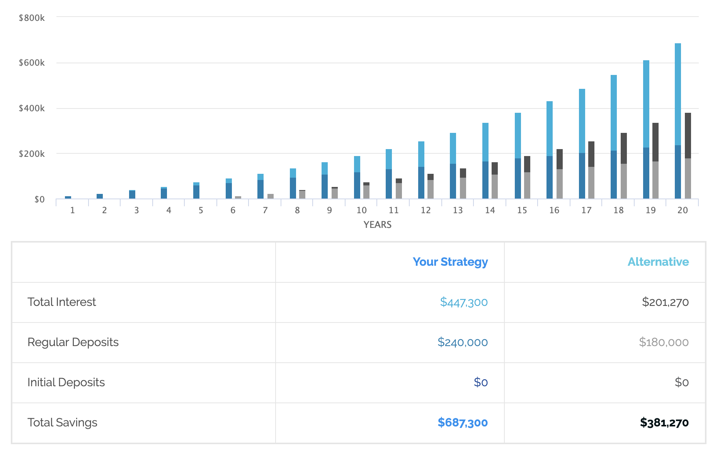Image resolution: width=715 pixels, height=455 pixels.
Task: Click Year 6 small gray alternative bar
Action: pyautogui.click(x=238, y=197)
